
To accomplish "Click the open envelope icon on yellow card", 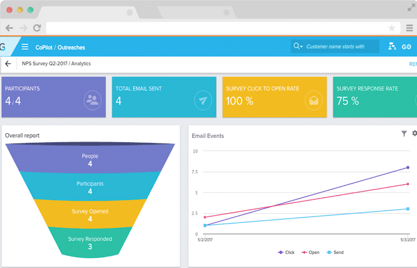I will (314, 100).
